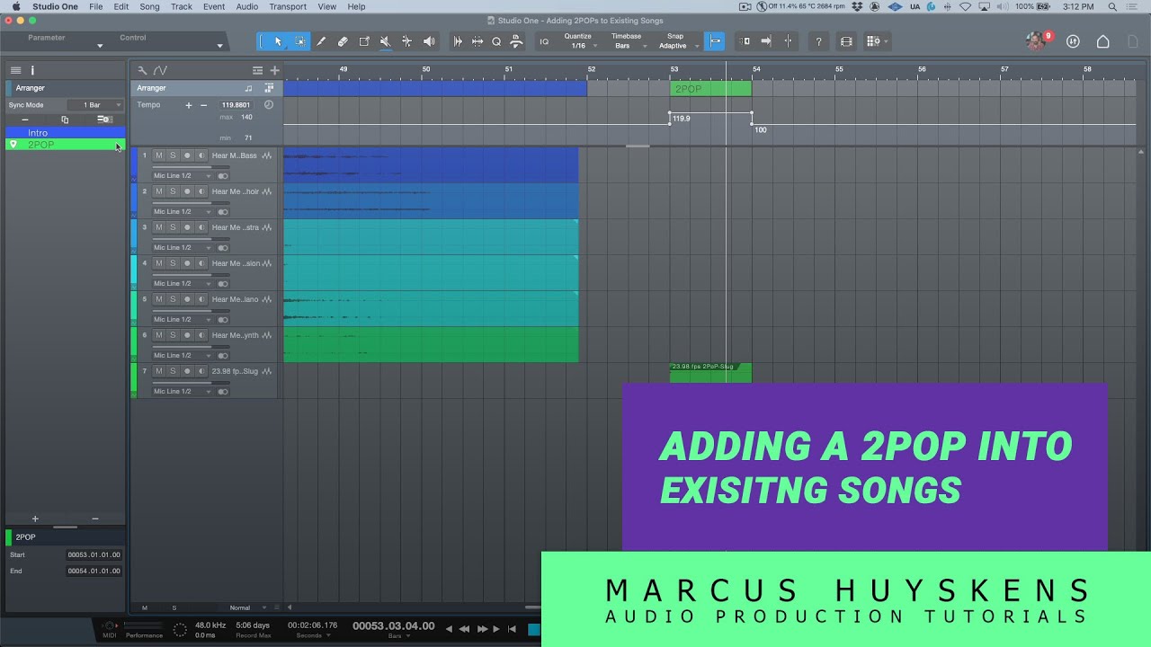Open the Timebase Bars dropdown
This screenshot has height=647, width=1151.
tap(627, 41)
